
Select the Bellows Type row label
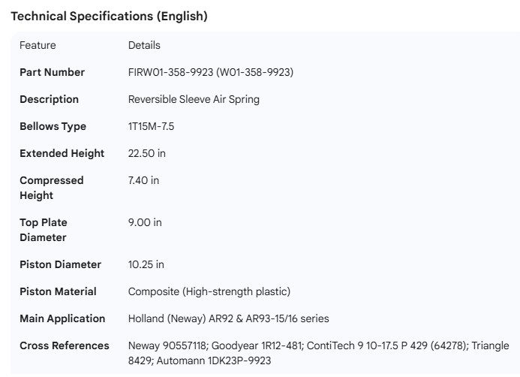tap(53, 126)
